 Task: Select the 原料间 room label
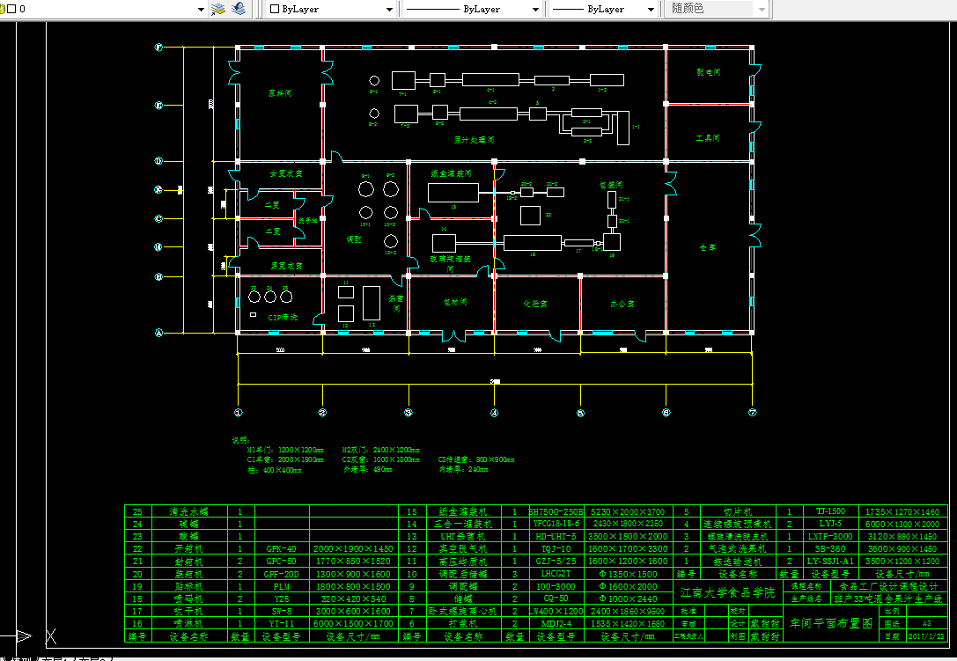280,93
